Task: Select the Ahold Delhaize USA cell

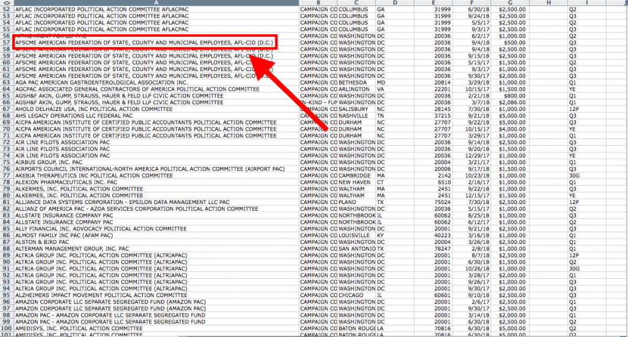Action: point(156,109)
